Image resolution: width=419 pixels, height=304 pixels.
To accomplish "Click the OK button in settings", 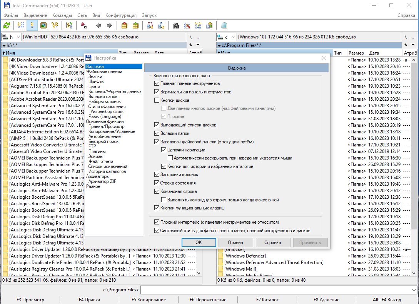I will coord(199,243).
